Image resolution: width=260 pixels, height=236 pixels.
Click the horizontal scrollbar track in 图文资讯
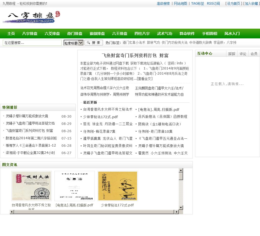[x=94, y=212]
